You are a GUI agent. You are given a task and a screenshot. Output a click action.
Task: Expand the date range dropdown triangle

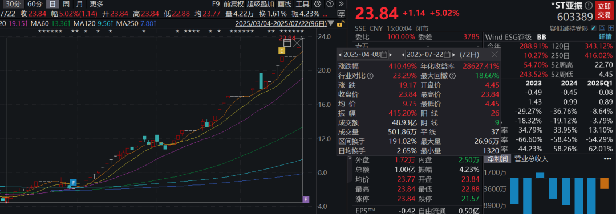click(331, 23)
